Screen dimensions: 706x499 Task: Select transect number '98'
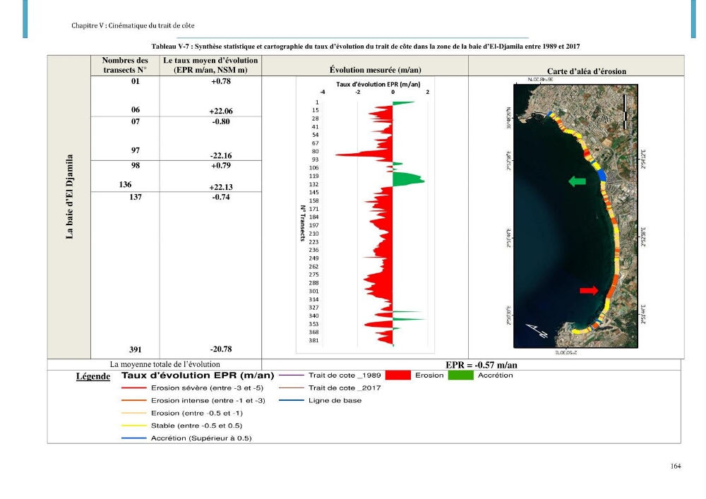(136, 166)
